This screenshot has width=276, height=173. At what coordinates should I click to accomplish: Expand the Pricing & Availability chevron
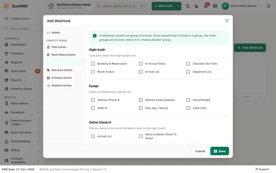(38, 161)
